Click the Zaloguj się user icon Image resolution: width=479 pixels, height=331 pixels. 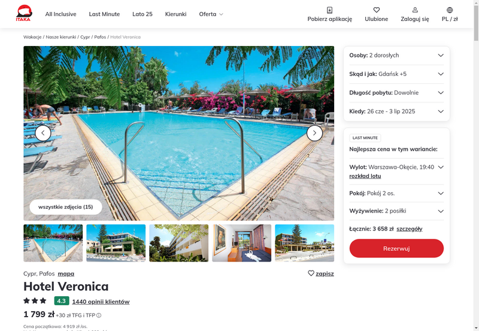(x=415, y=10)
